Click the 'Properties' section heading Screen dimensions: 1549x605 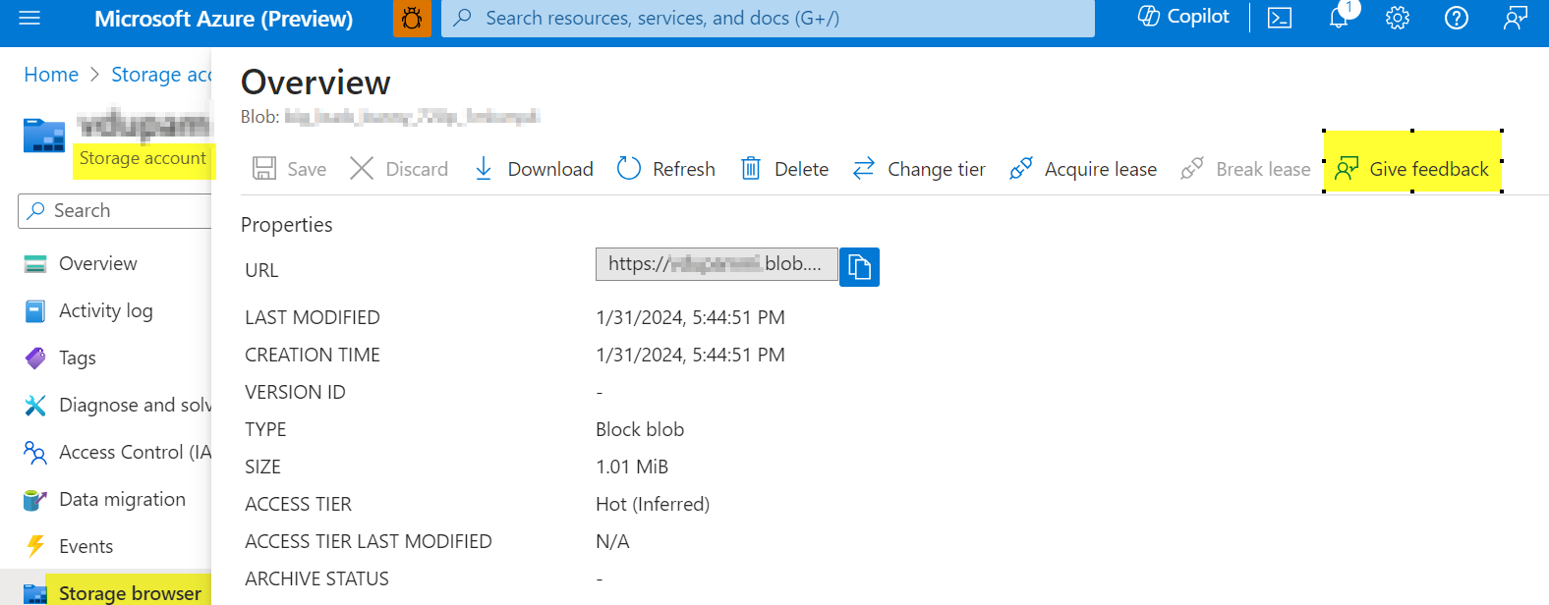pyautogui.click(x=287, y=225)
